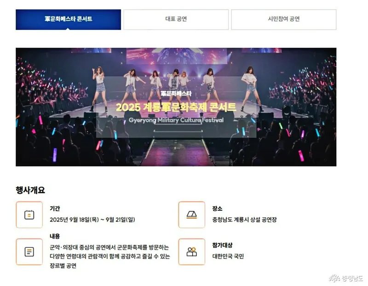Click the 행사개요 section heading

[x=30, y=190]
